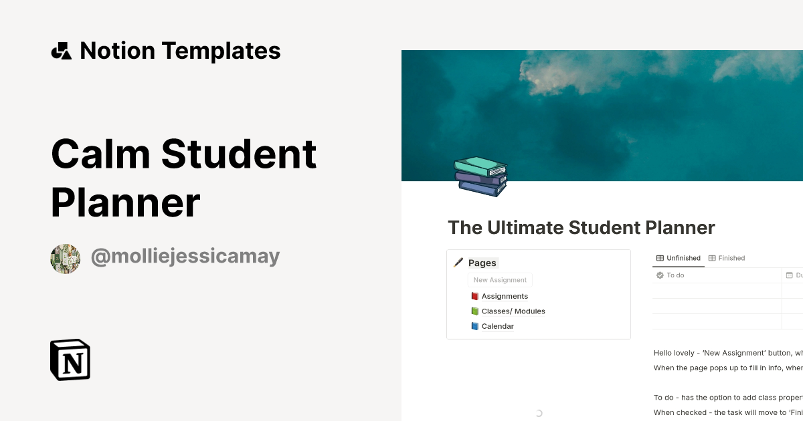Click the red book icon next to Assignments

pos(474,295)
